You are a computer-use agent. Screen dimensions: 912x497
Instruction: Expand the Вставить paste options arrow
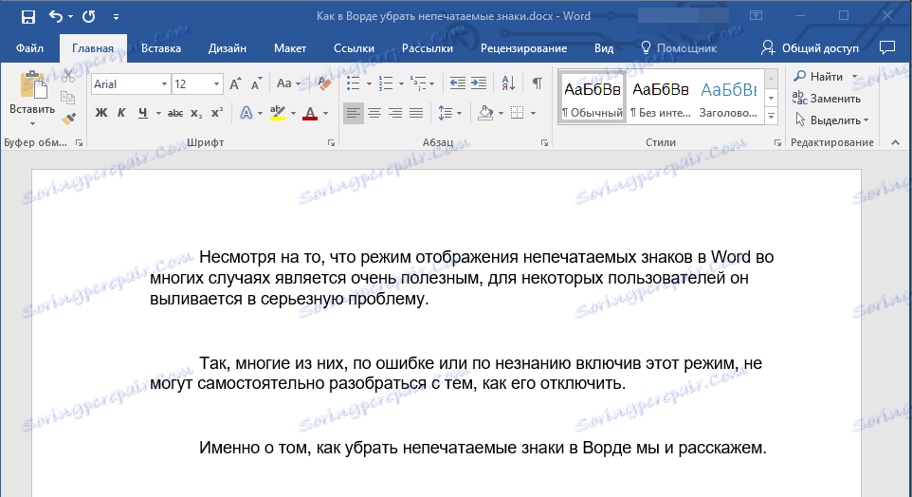(32, 123)
